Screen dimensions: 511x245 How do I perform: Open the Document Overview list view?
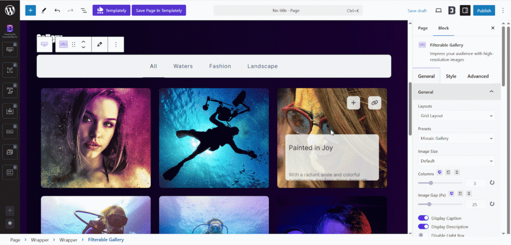click(x=84, y=10)
